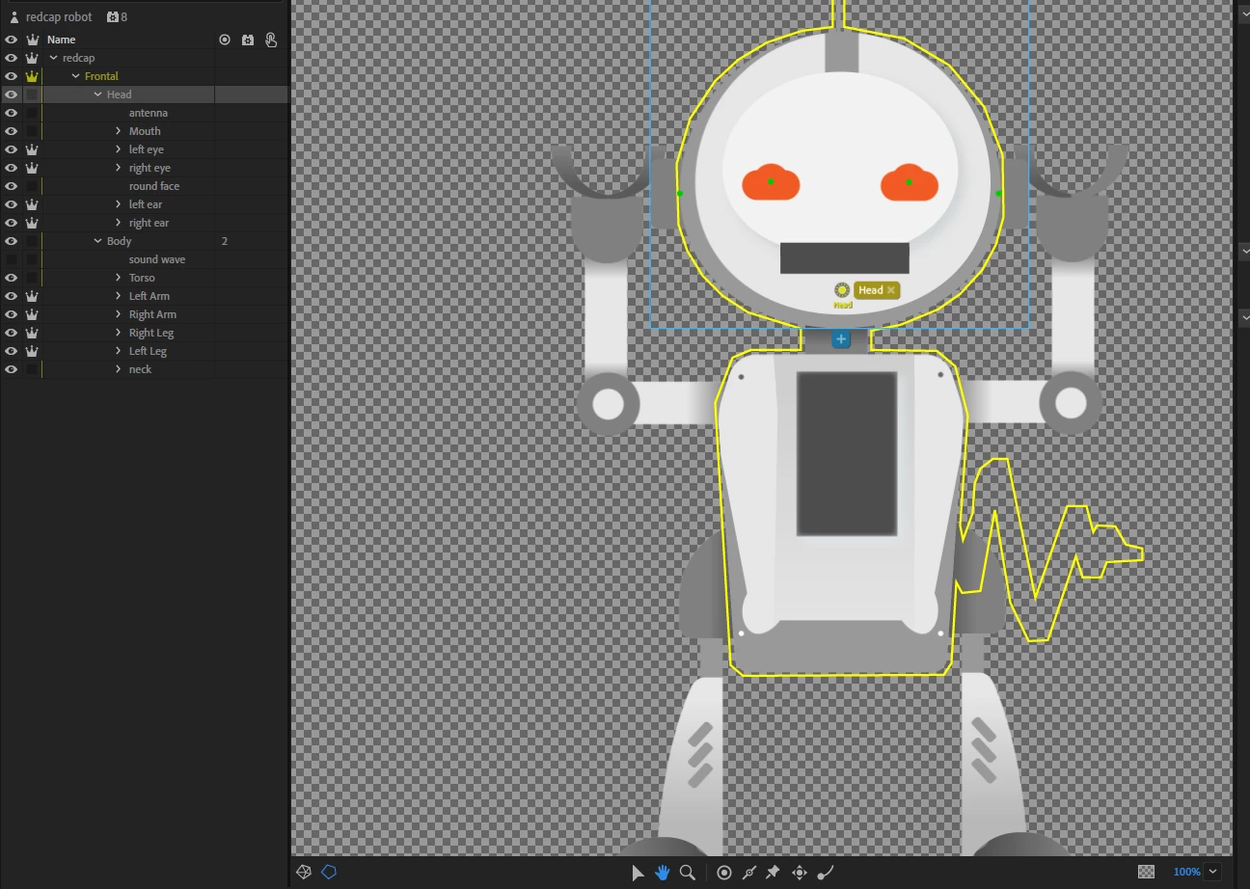The height and width of the screenshot is (889, 1250).
Task: Hide the Right Leg layer
Action: 12,333
